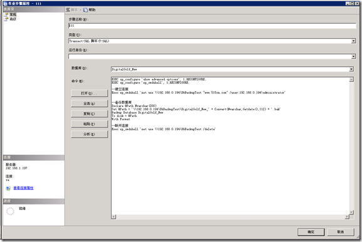
Task: Open the 查看连接属性 connection properties link
Action: [x=23, y=188]
